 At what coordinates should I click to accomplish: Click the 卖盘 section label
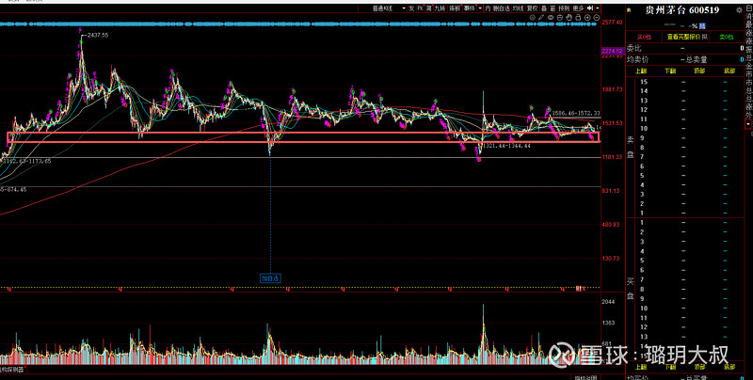pos(631,148)
